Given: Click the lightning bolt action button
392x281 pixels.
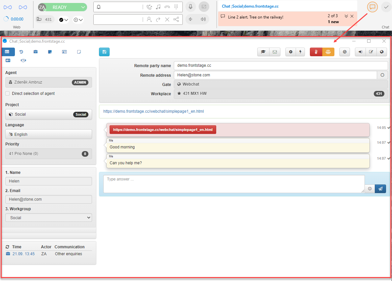Looking at the screenshot, I should (300, 52).
